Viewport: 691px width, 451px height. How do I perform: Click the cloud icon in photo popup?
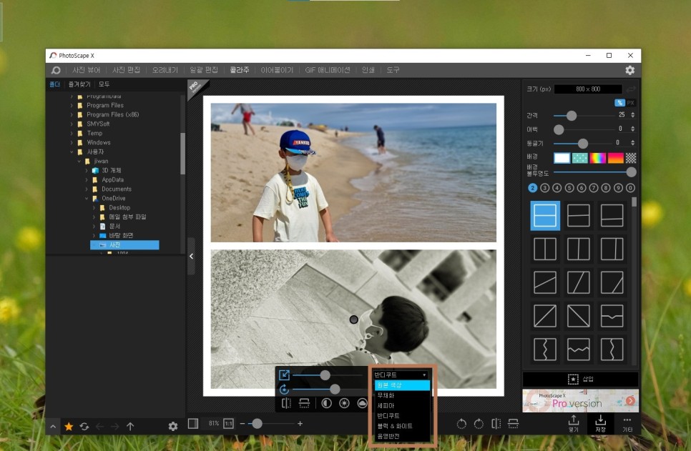[362, 403]
